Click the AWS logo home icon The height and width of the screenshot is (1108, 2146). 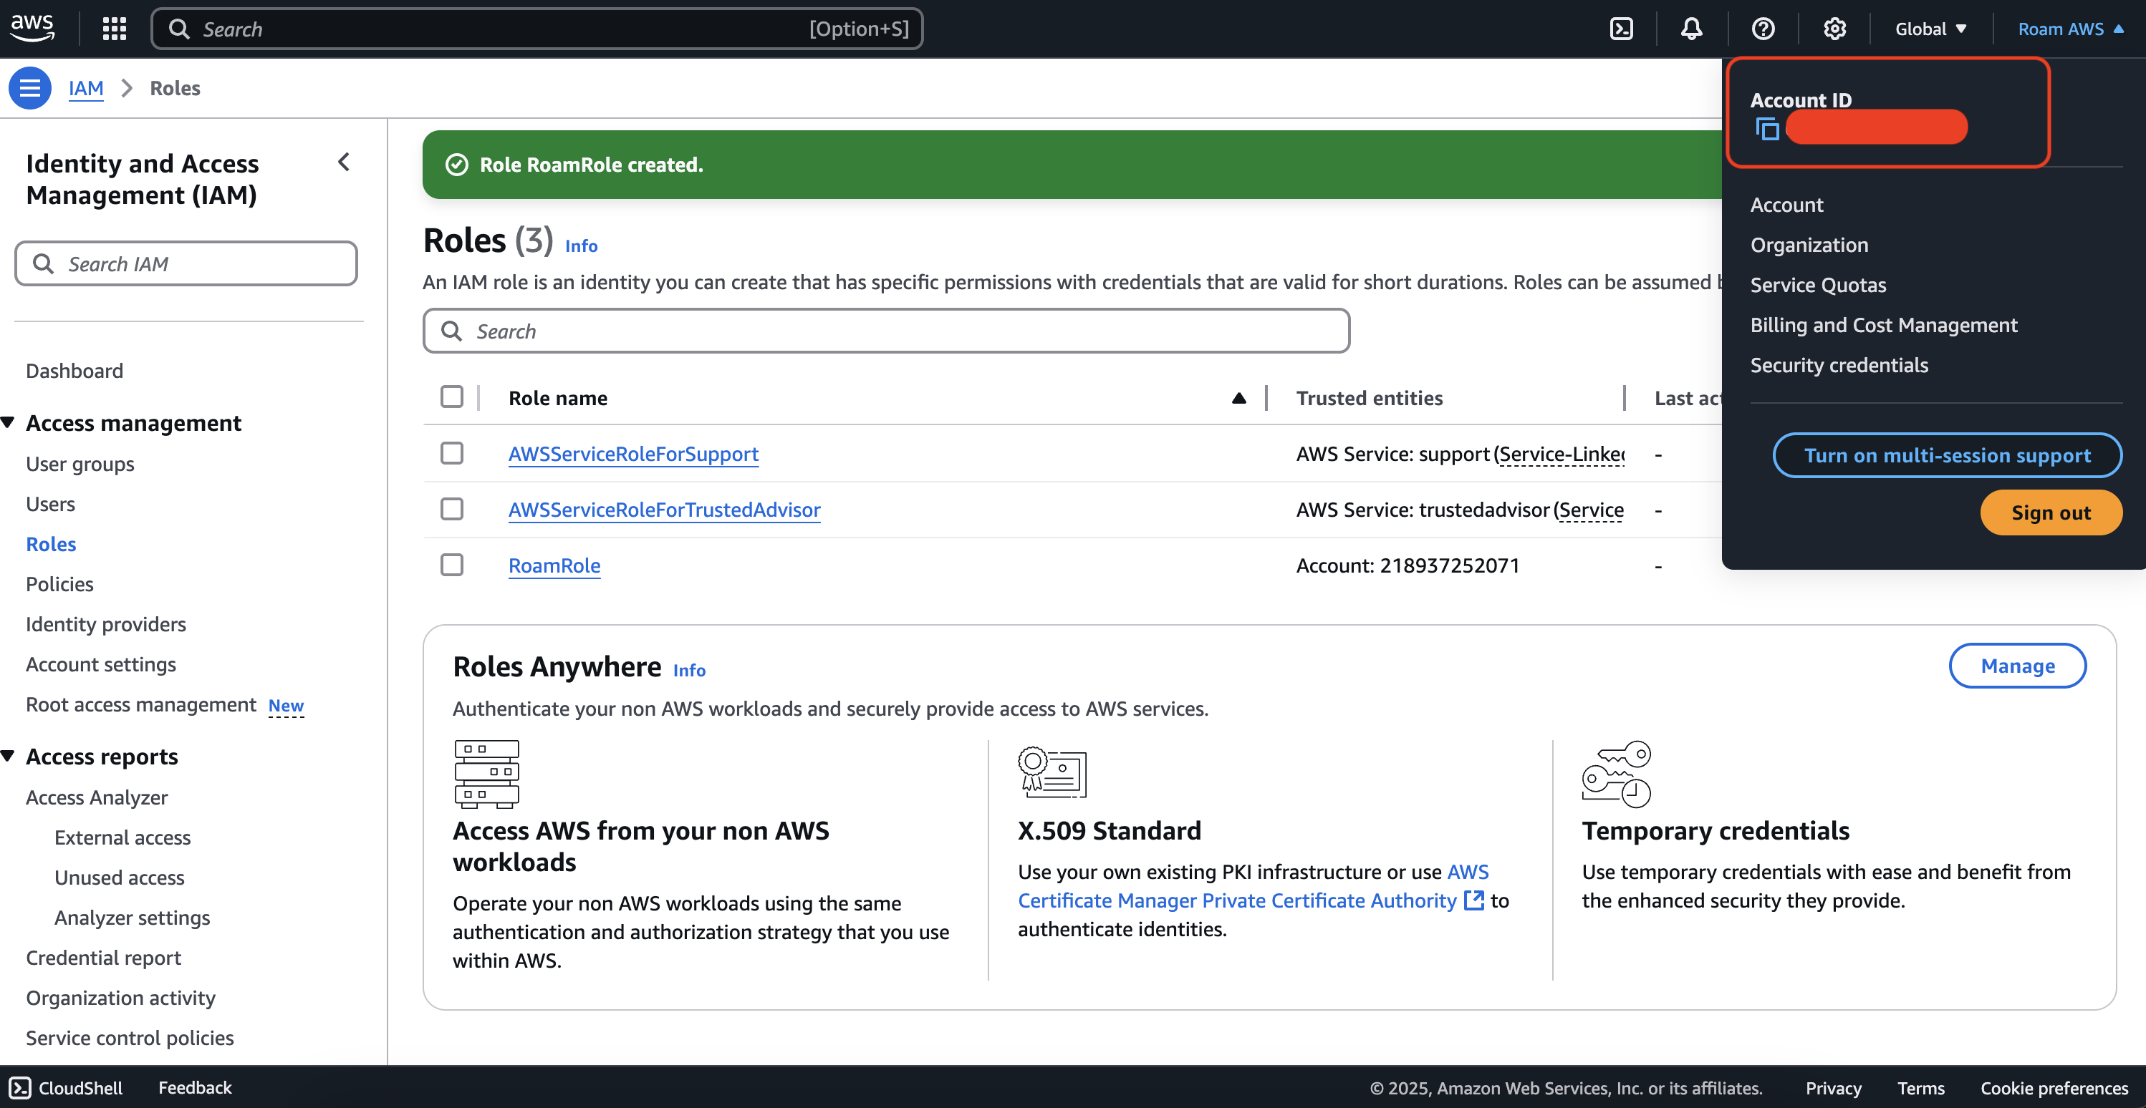[x=32, y=29]
